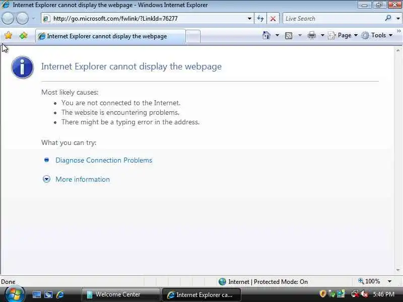Open the Windows Start orb
The height and width of the screenshot is (302, 403).
pos(15,294)
